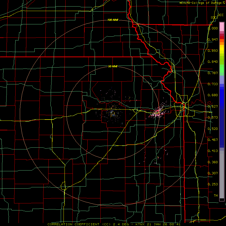Select the 0.573 scale label
Image resolution: width=226 pixels, height=226 pixels.
[213, 118]
